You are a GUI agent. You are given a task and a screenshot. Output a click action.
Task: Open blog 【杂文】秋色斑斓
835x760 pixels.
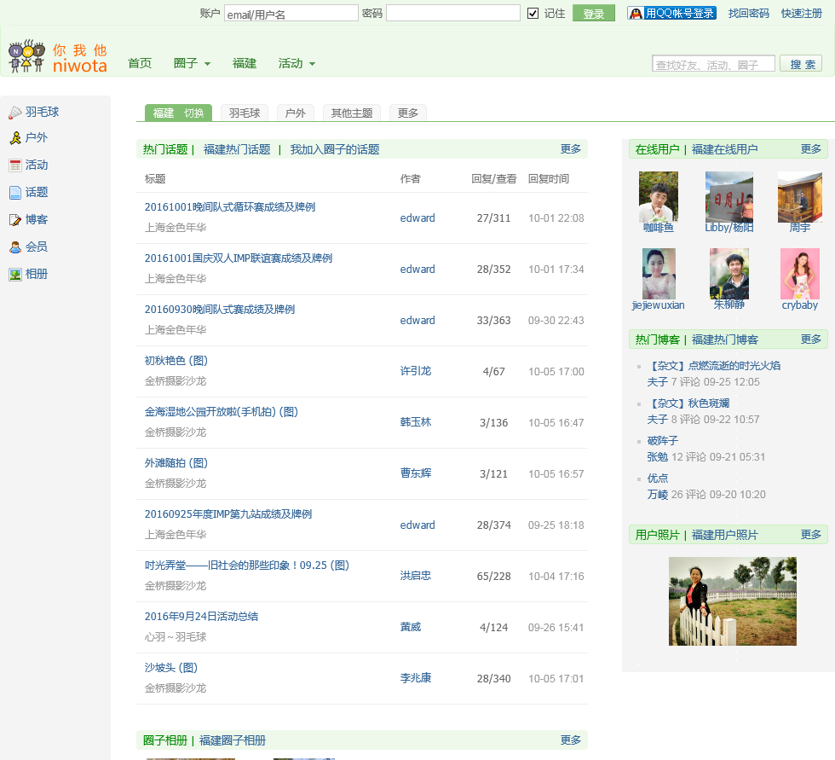tap(688, 403)
